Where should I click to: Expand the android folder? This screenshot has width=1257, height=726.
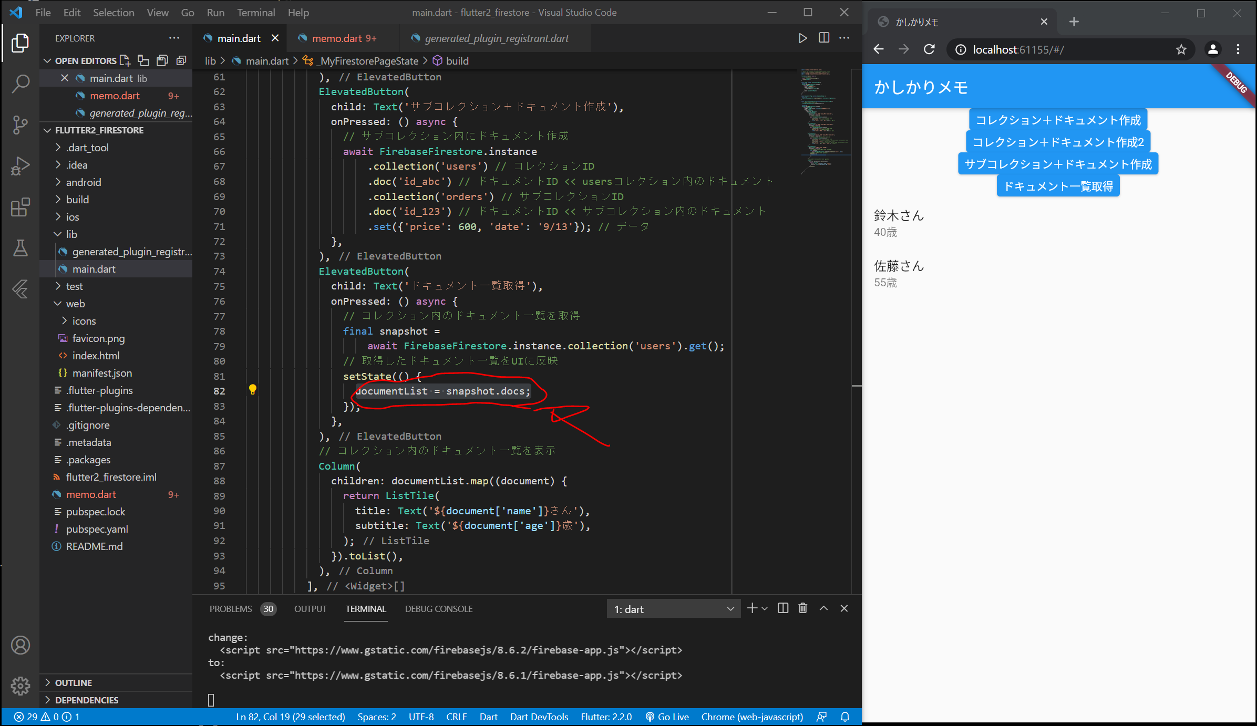tap(83, 182)
